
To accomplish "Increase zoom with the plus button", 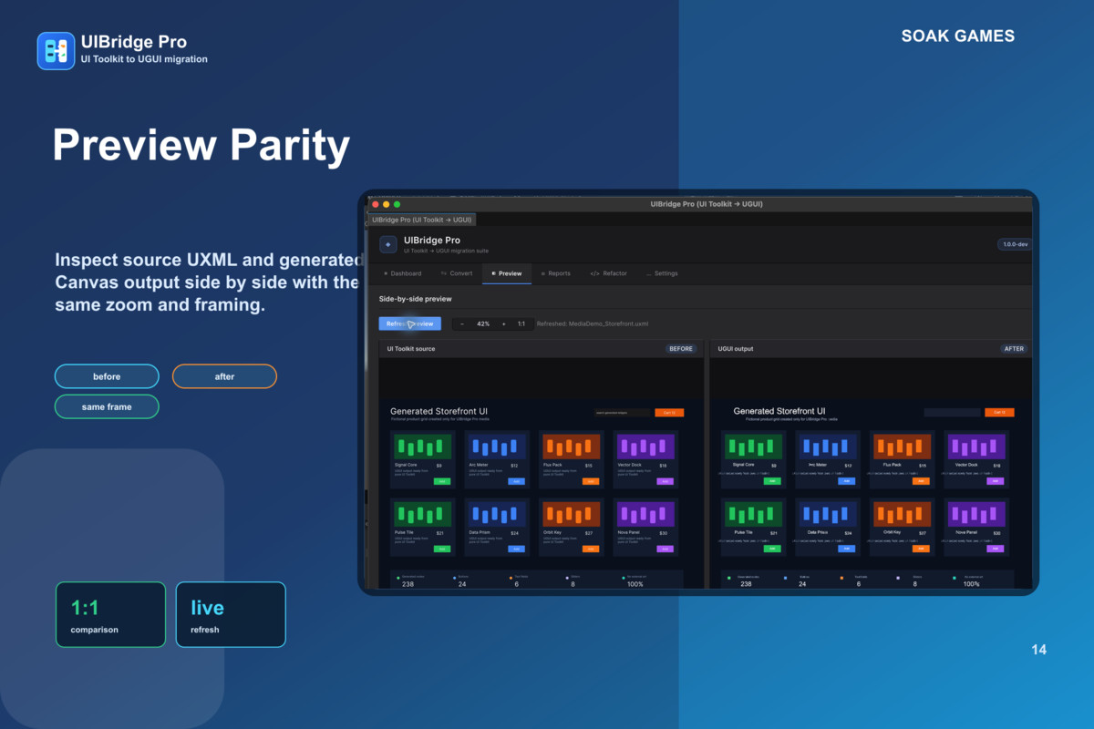I will click(x=503, y=323).
